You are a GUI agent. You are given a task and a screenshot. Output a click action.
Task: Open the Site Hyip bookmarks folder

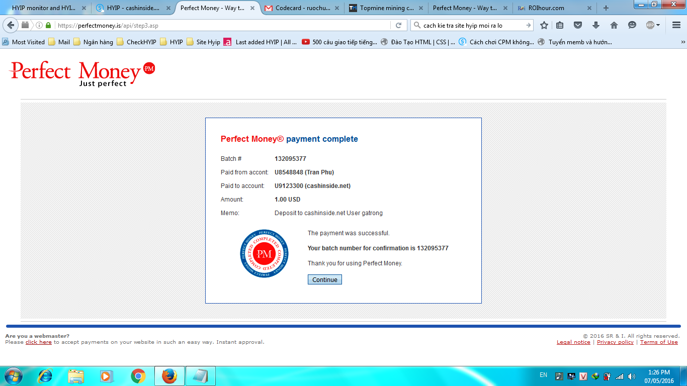(x=203, y=42)
